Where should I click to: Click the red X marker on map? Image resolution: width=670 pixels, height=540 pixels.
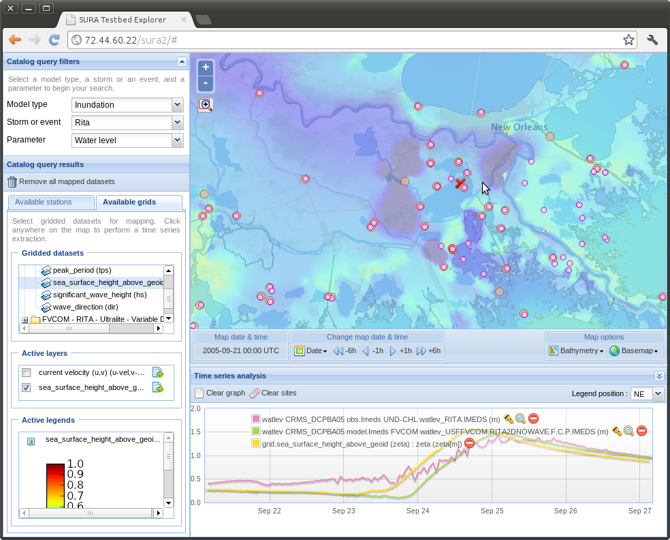(x=460, y=183)
